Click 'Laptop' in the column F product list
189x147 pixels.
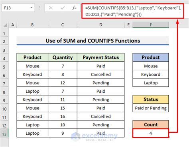coord(151,83)
